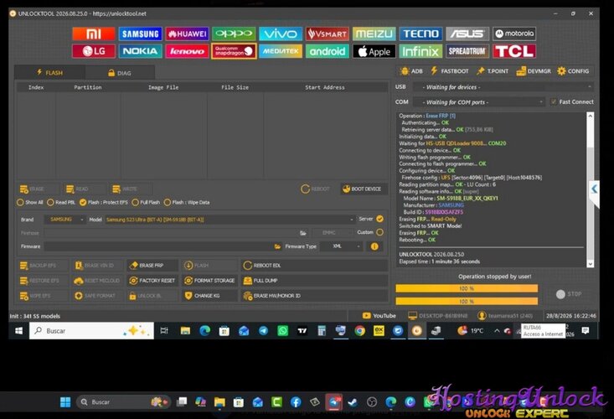Select the Spreadtrum logo
Image resolution: width=614 pixels, height=419 pixels.
467,51
